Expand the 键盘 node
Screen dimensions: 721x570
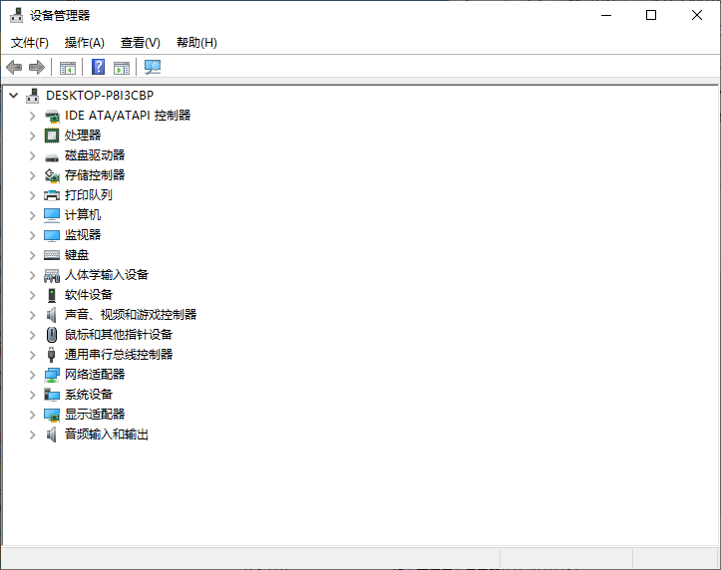tap(32, 255)
